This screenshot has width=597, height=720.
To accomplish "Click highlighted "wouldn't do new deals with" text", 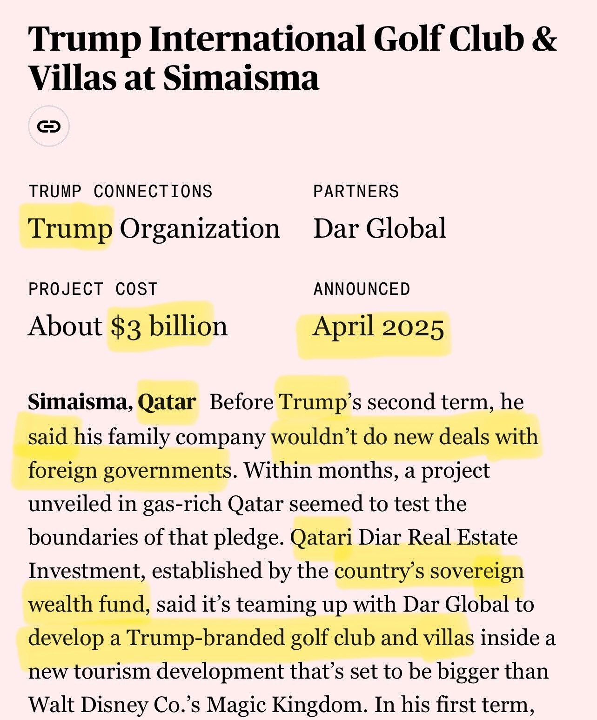I will click(x=405, y=436).
